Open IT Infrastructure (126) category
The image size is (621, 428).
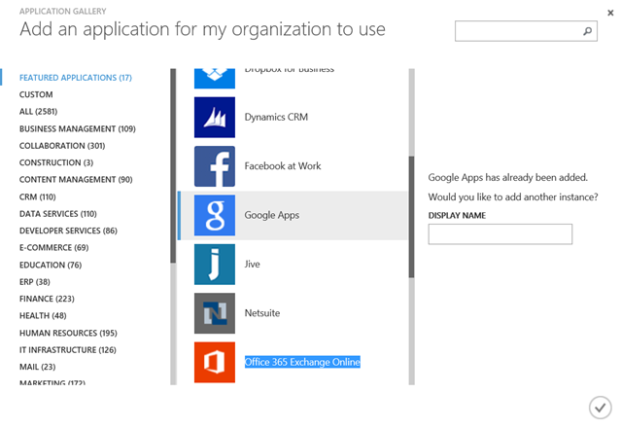click(68, 350)
